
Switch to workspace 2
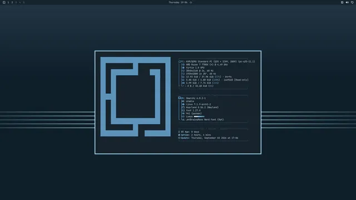[12, 2]
